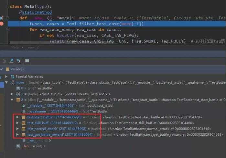Select the 'Special Variables' row text
This screenshot has width=226, height=158.
(x=29, y=77)
